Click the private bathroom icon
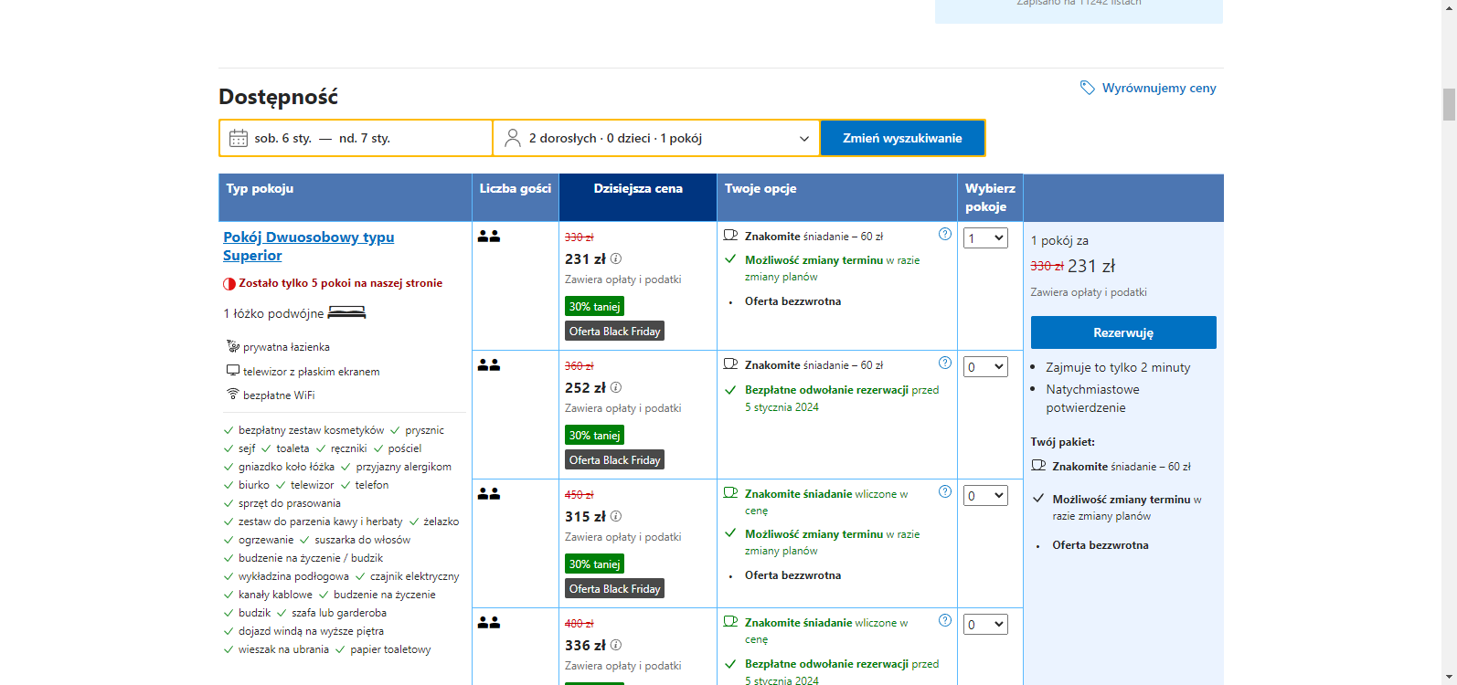This screenshot has height=685, width=1457. click(x=233, y=346)
